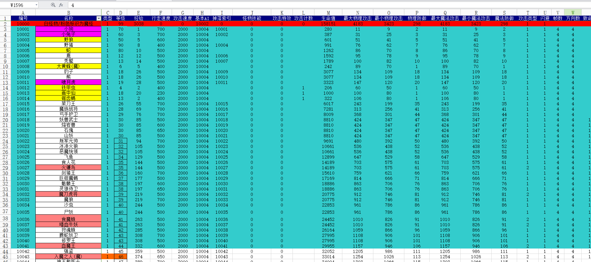
Task: Click the pink cell 入魔之人(魔)
Action: tap(69, 257)
